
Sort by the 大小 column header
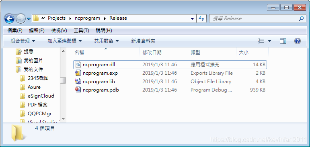(252, 53)
